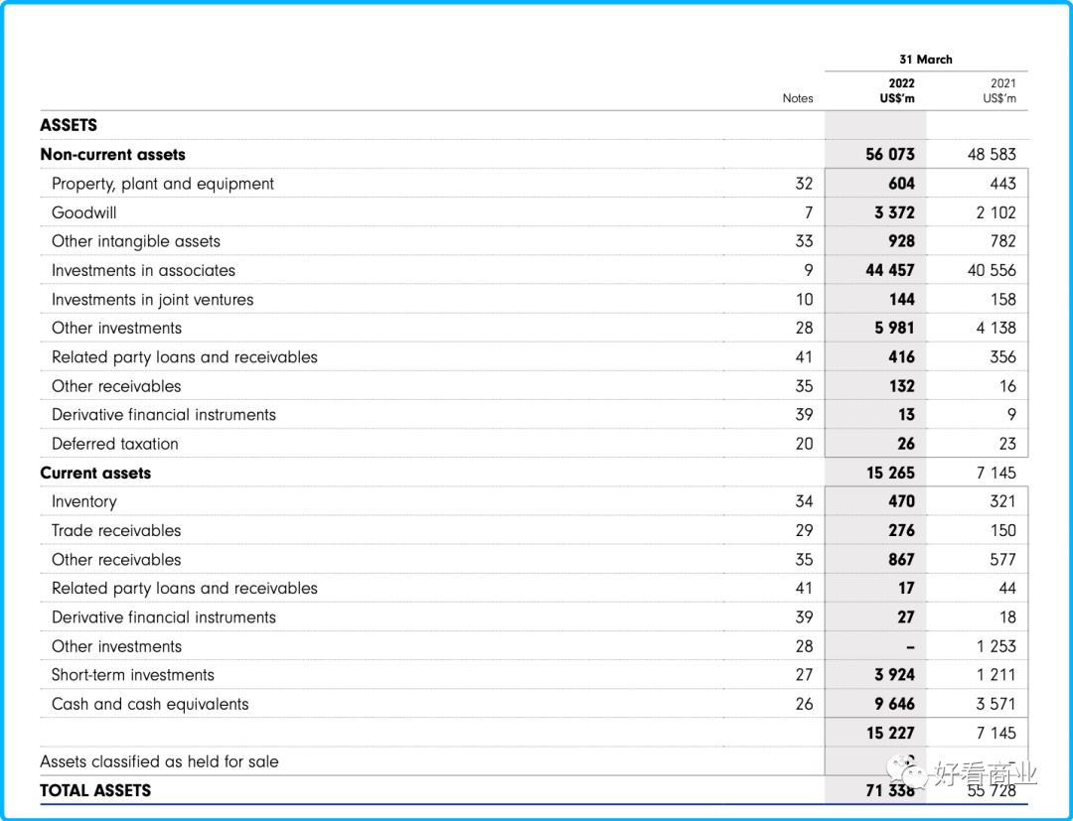
Task: Click the 928 intangible assets value
Action: point(901,241)
